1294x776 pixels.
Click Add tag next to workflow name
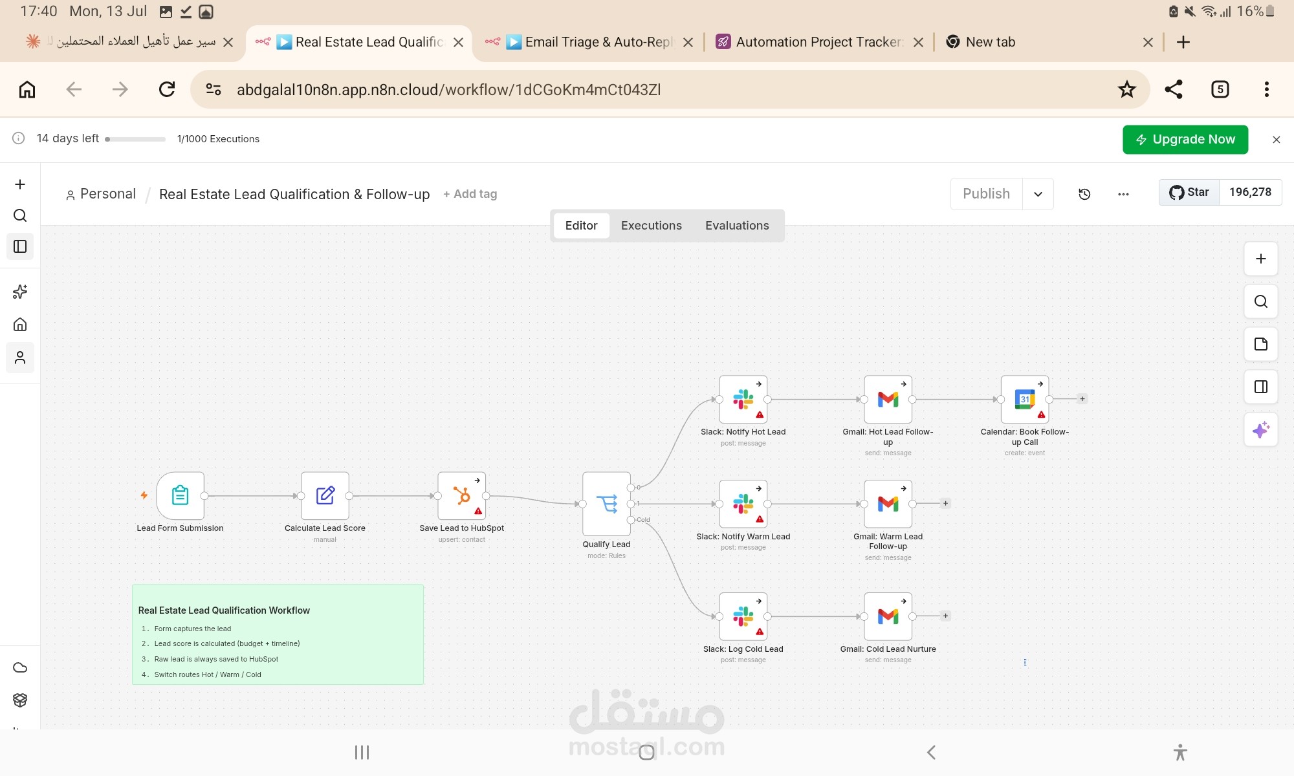pos(470,194)
